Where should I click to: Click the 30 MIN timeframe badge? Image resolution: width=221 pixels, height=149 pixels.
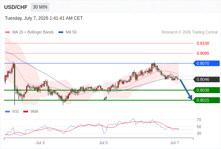(40, 7)
